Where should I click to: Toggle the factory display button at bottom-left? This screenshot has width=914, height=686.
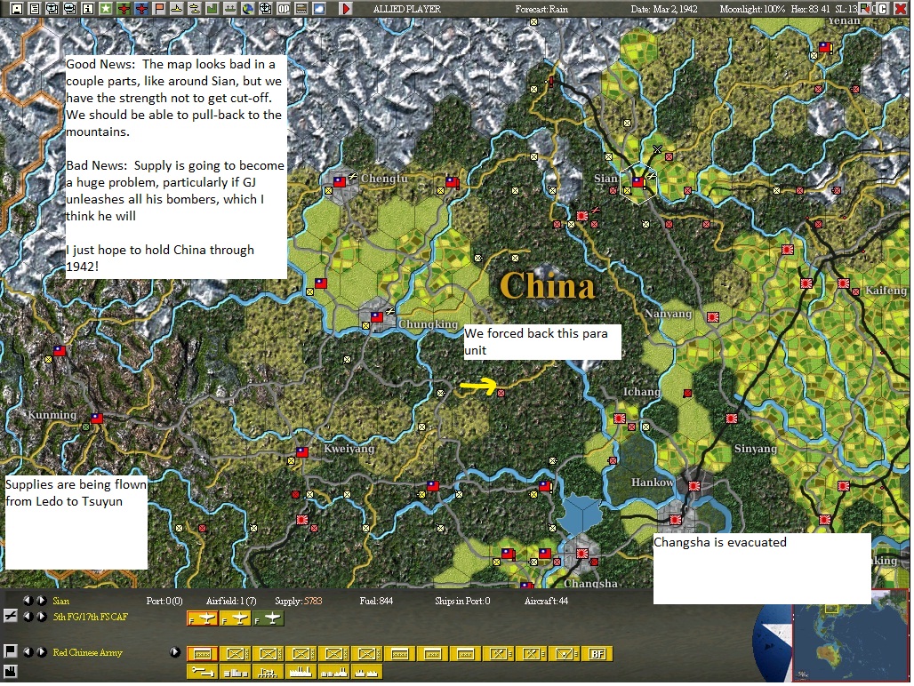[10, 672]
